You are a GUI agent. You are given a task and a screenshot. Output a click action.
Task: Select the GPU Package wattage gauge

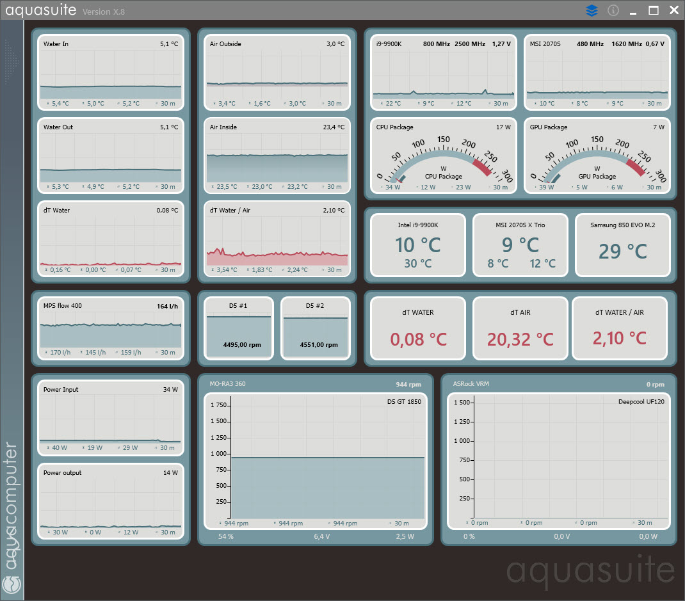597,156
